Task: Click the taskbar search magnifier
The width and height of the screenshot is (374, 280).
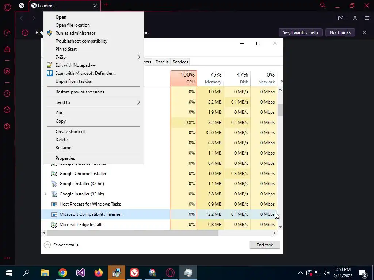Action: (26, 273)
